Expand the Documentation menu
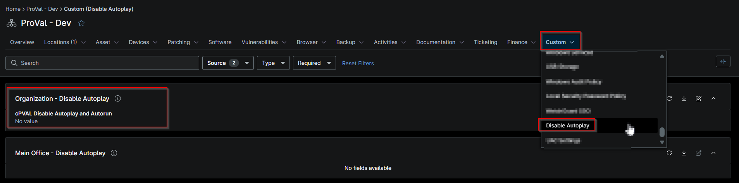The image size is (739, 183). 440,42
